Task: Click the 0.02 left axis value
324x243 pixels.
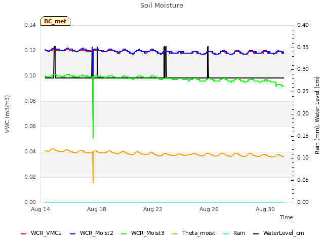Action: 30,177
